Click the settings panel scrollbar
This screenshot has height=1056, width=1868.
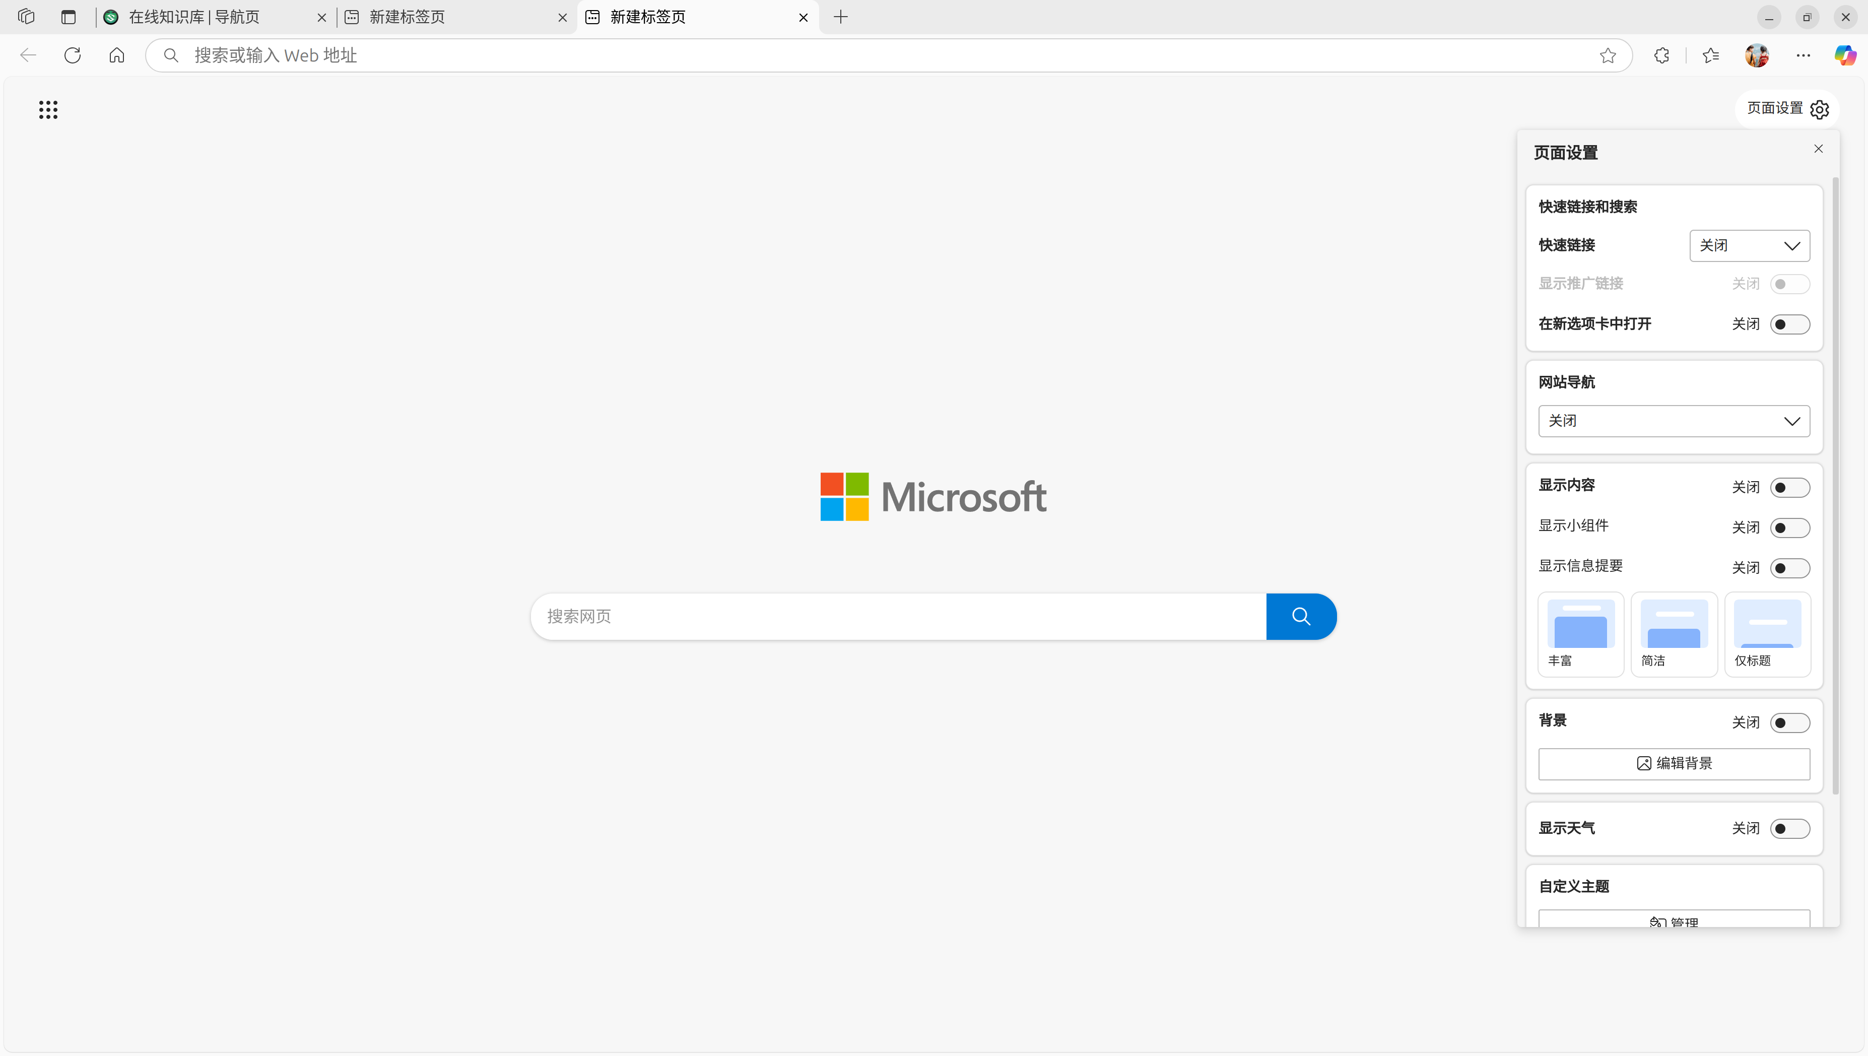1835,486
